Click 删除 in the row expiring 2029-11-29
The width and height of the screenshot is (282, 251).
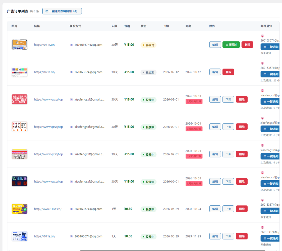tap(242, 236)
